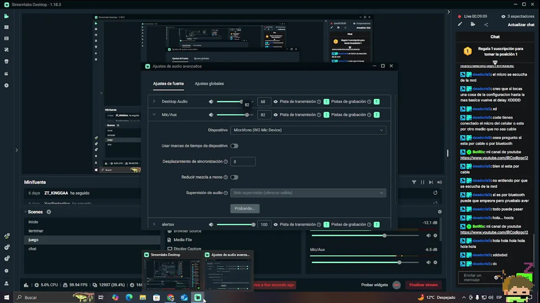Mute Mic/Aux in the main mixer

428,262
